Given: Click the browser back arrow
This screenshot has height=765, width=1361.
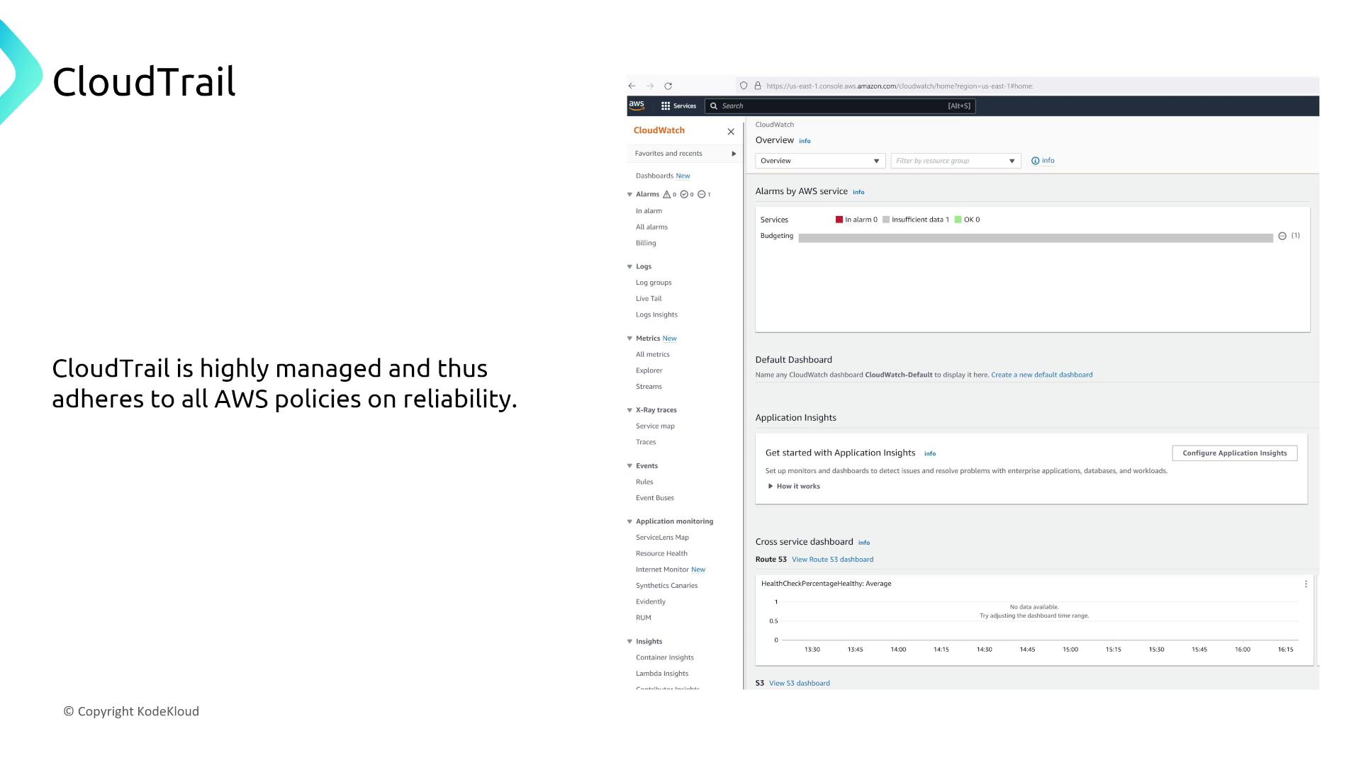Looking at the screenshot, I should pos(632,86).
